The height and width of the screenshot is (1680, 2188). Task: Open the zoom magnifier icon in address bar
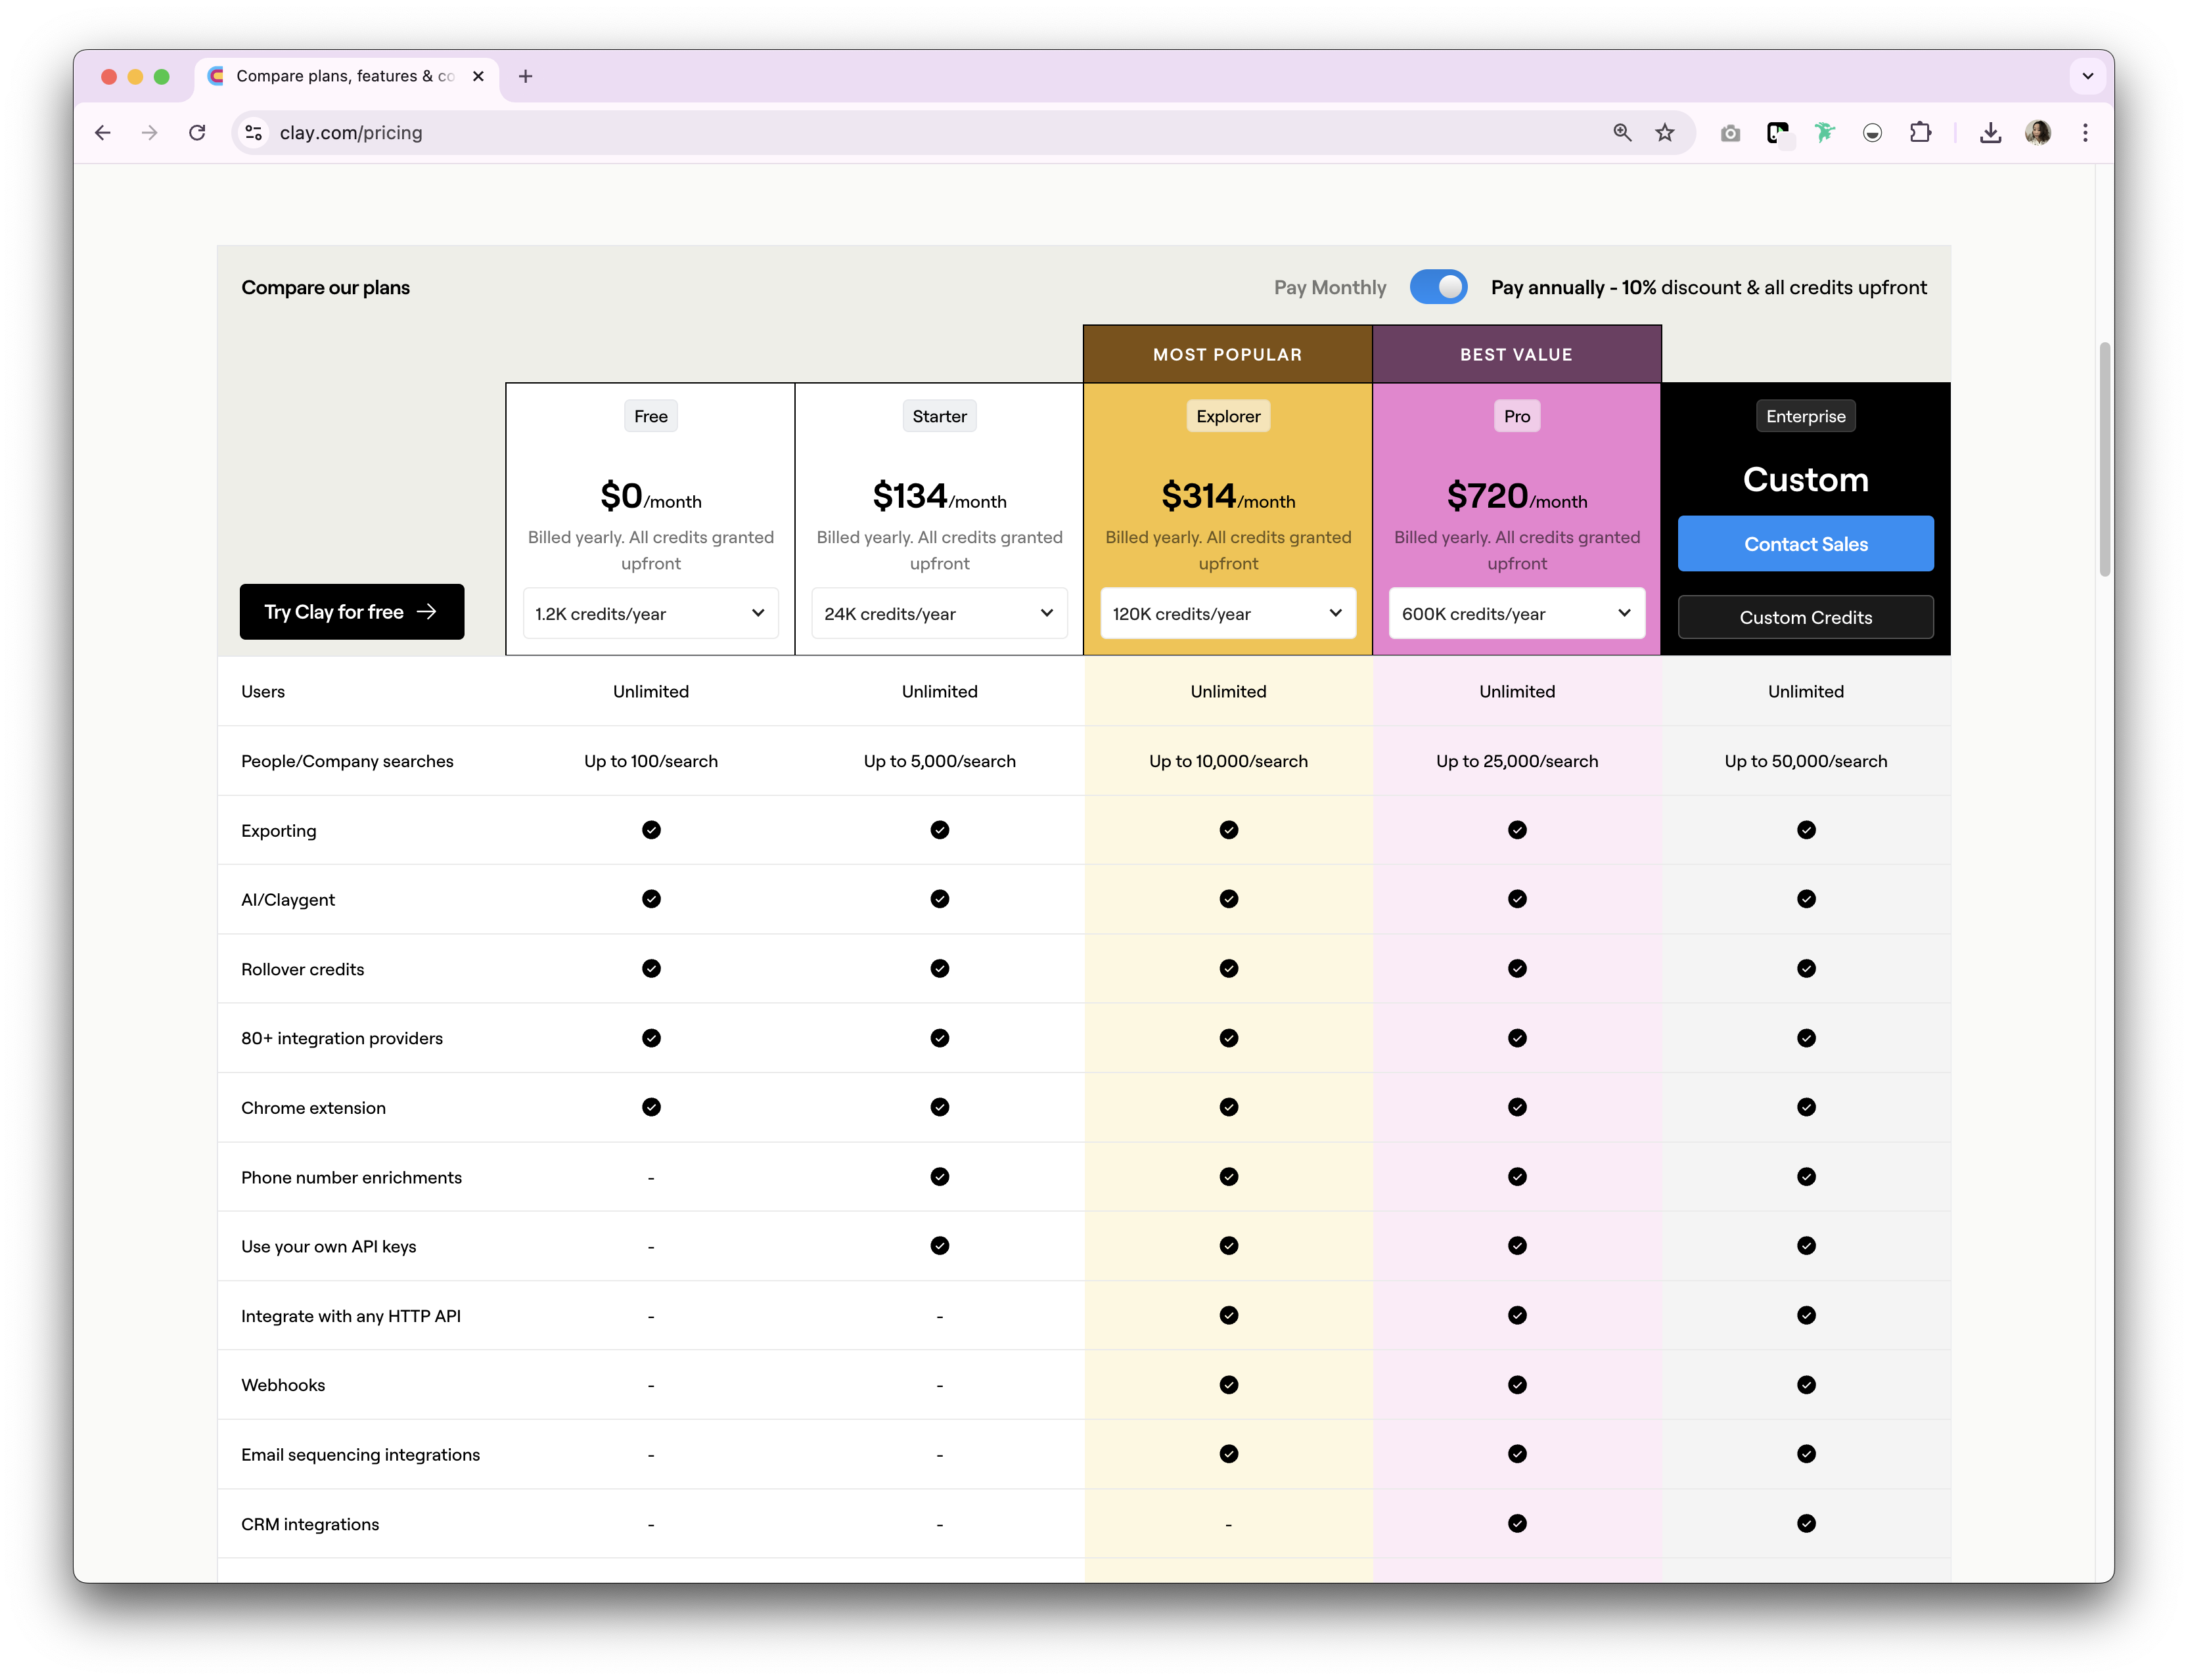1622,133
